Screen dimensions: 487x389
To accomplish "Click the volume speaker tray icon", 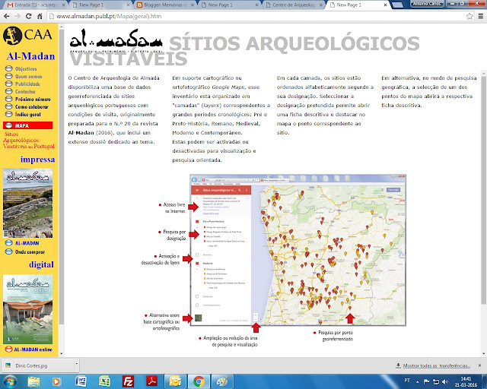I will pos(445,381).
